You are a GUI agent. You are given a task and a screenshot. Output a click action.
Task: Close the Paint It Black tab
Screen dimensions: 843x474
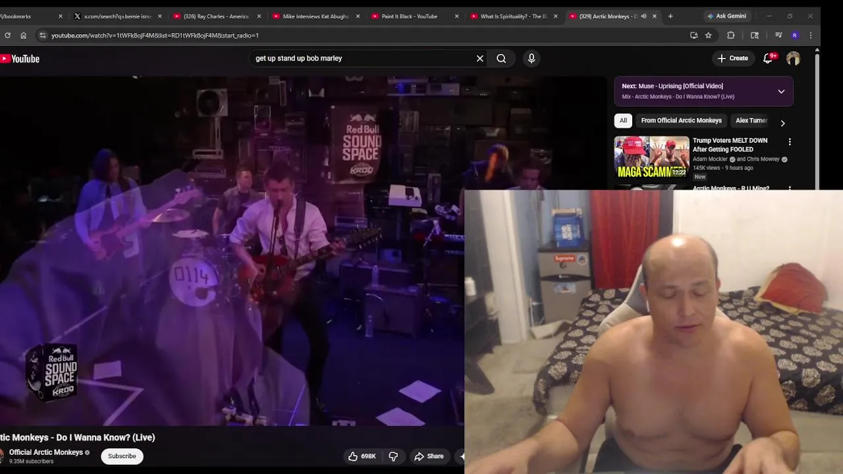(x=457, y=16)
